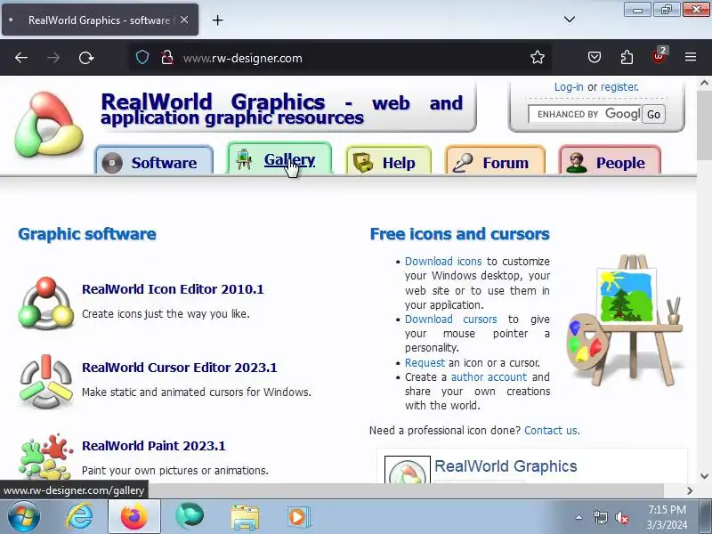Open Windows Explorer folder from taskbar
712x534 pixels.
pos(245,517)
